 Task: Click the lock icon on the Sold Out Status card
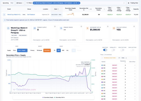pos(134,26)
